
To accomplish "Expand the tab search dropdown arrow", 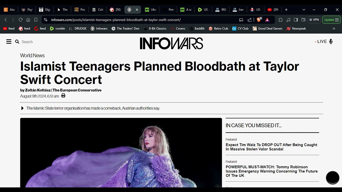I will [304, 10].
